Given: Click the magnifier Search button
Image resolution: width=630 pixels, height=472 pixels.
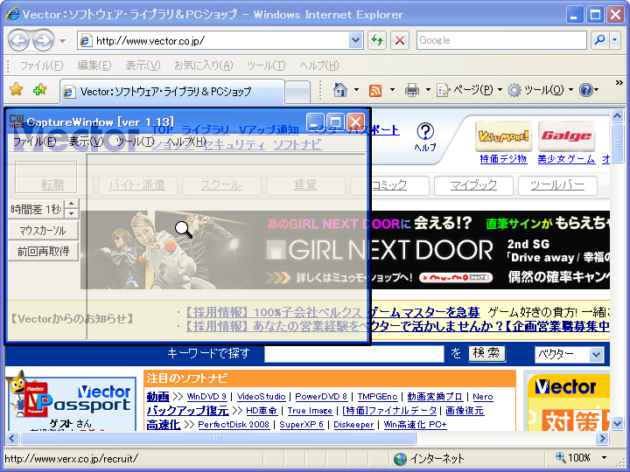Looking at the screenshot, I should 599,40.
